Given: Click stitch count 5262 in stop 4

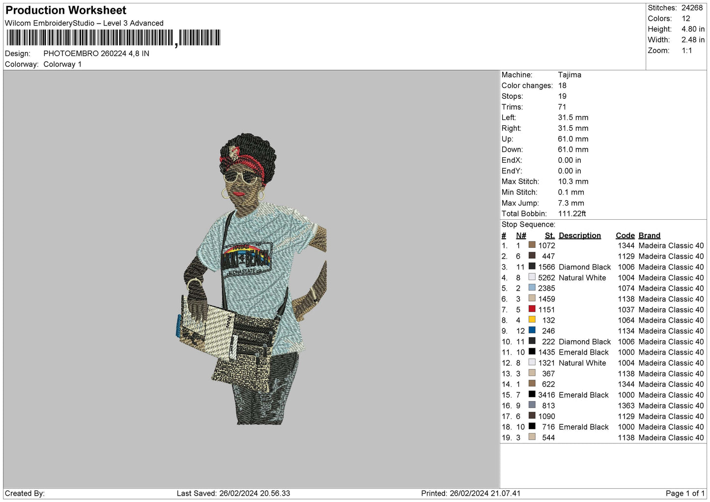Looking at the screenshot, I should 546,278.
